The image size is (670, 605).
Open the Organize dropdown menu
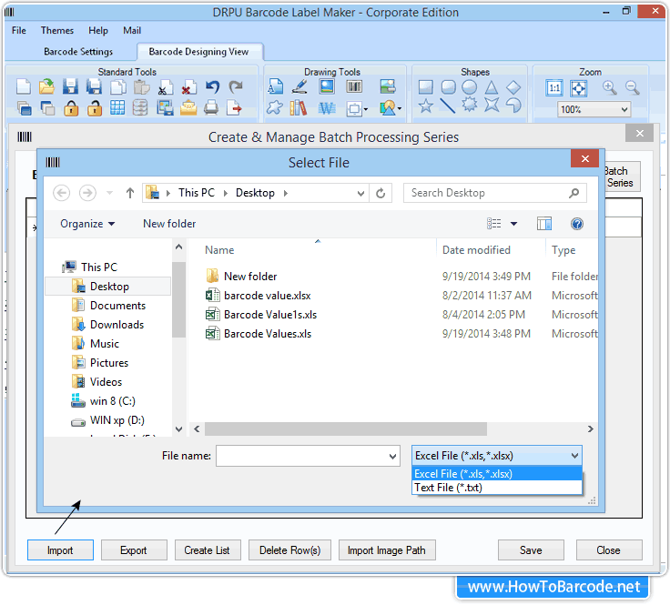click(x=87, y=224)
